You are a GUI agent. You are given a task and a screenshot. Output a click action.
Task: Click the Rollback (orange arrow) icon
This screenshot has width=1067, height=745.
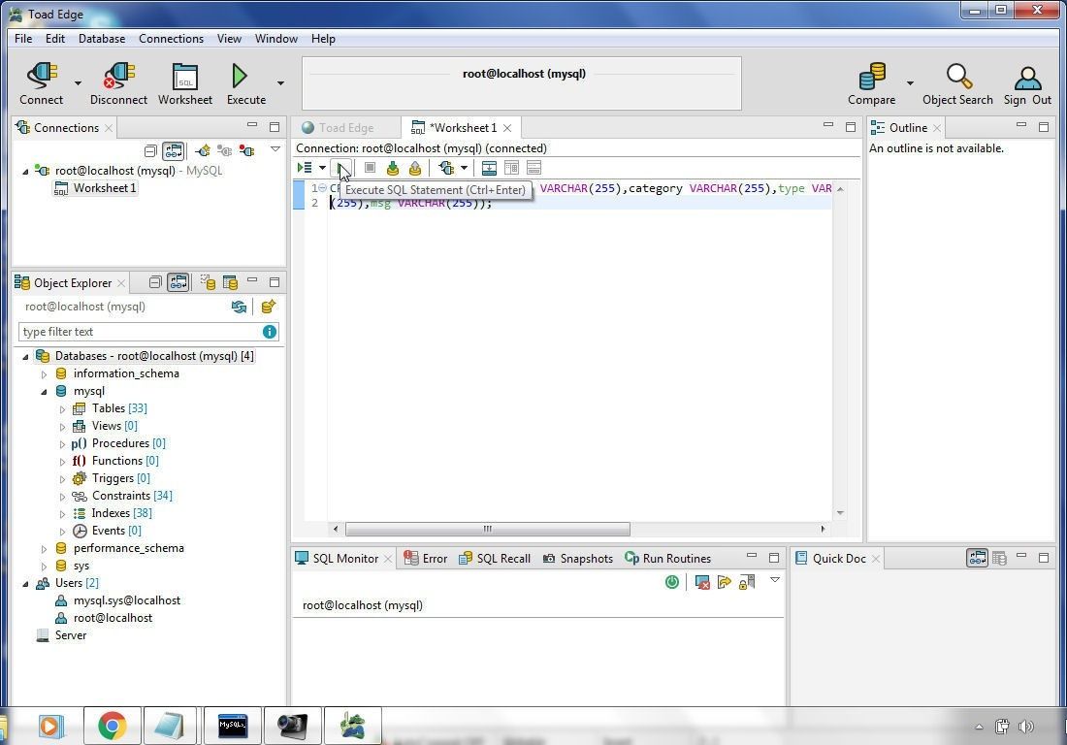pyautogui.click(x=415, y=168)
